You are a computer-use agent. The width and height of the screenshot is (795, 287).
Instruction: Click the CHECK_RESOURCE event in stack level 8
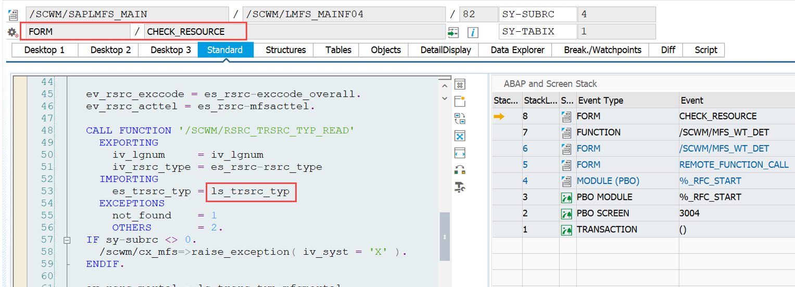coord(718,116)
